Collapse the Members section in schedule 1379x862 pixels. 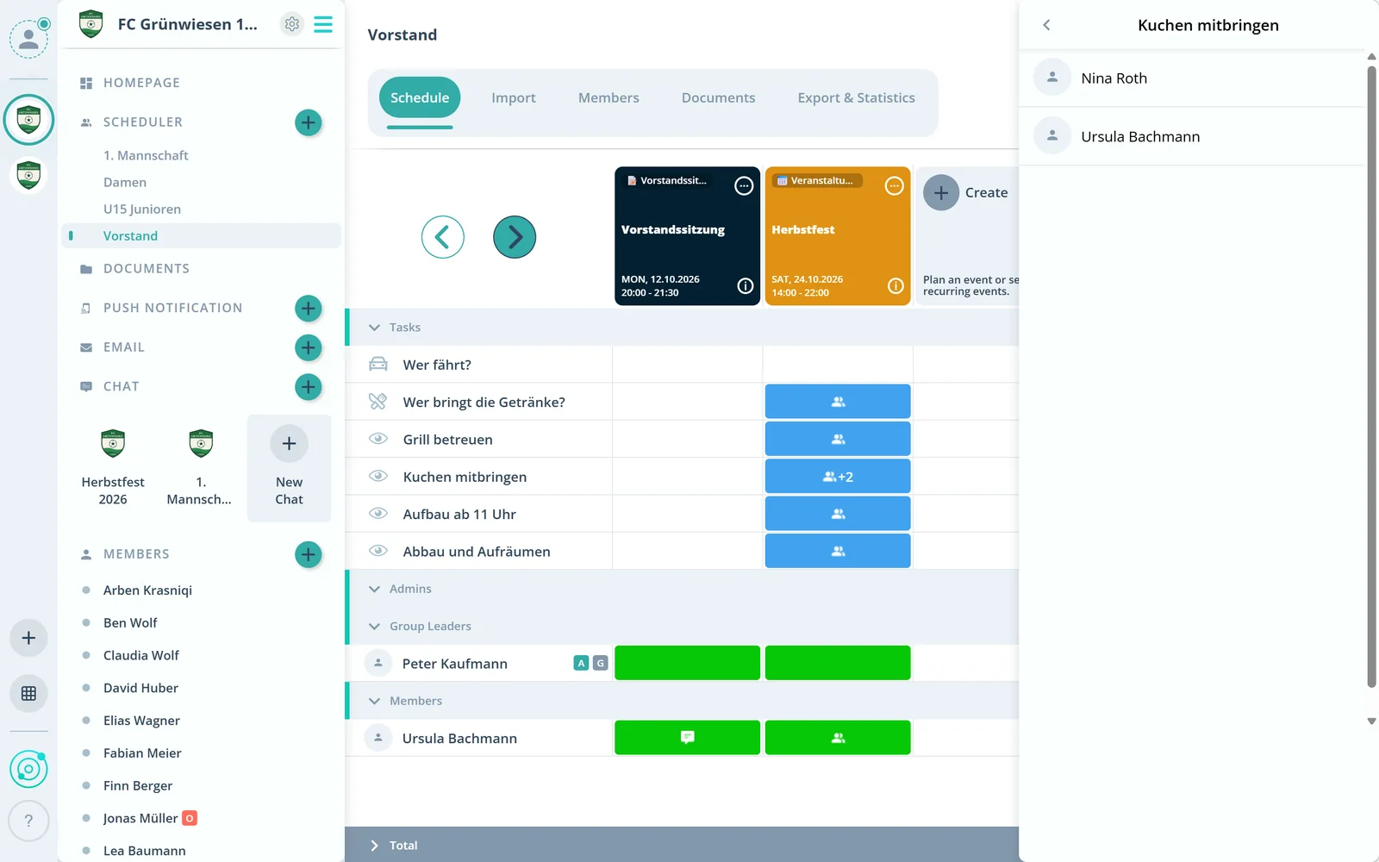pos(374,701)
